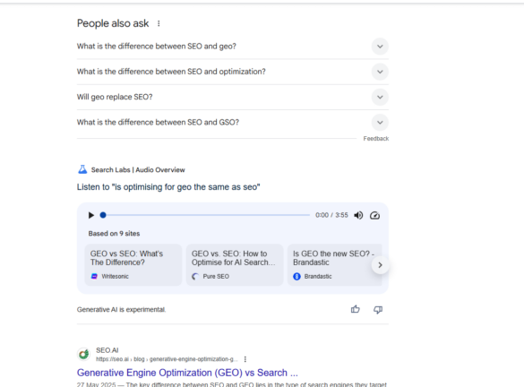
Task: Open Generative Engine Optimization (GEO) vs Search result
Action: [187, 373]
